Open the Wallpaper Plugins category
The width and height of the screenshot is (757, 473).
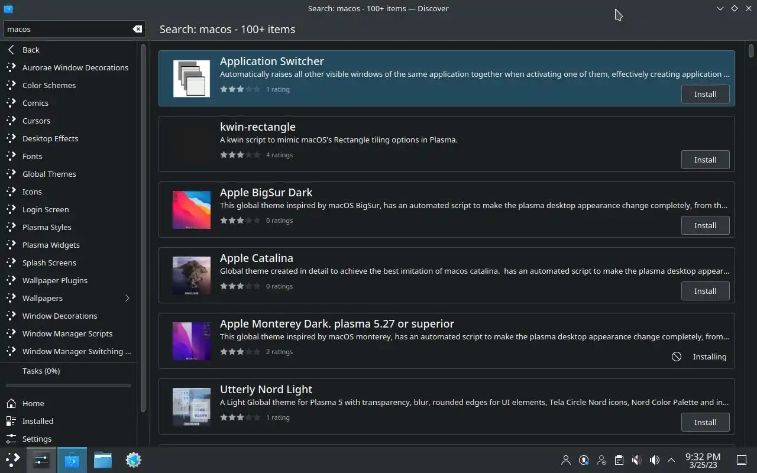click(x=69, y=280)
